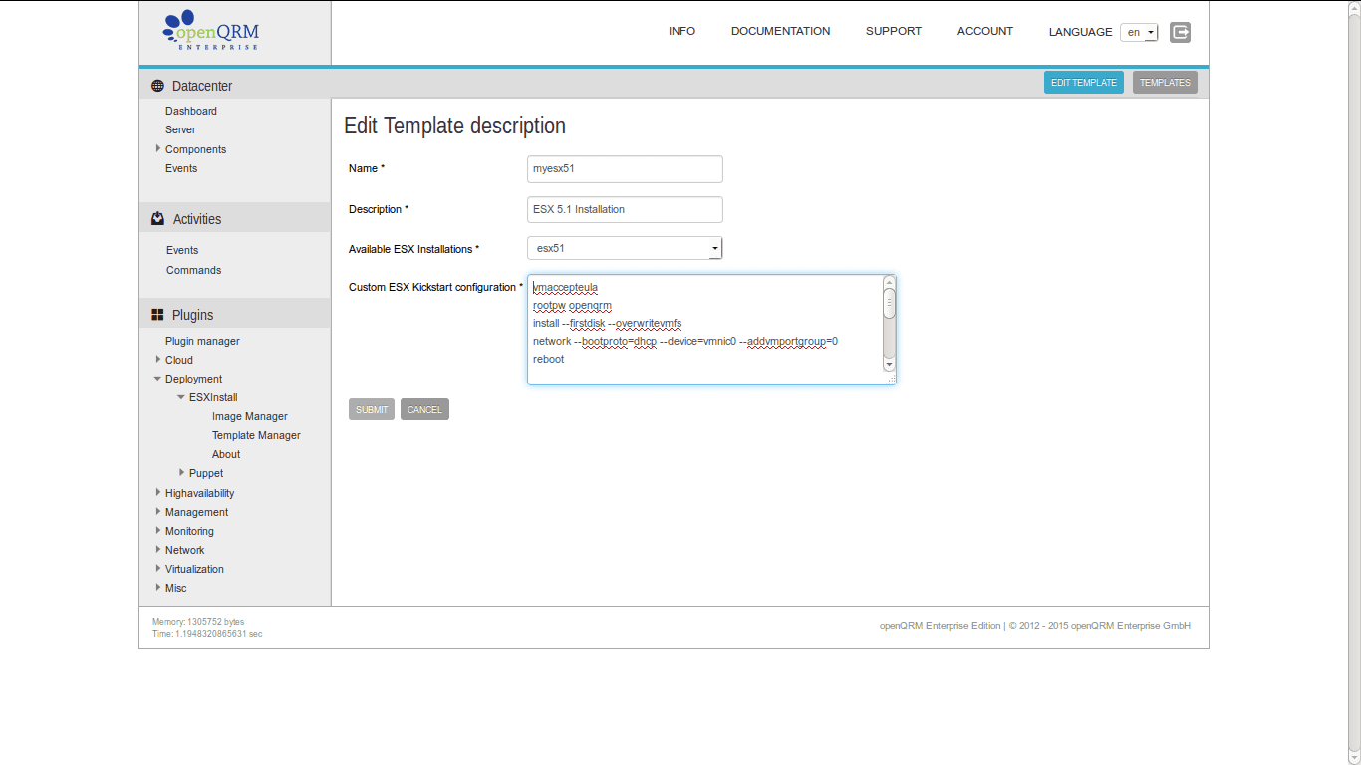The image size is (1361, 765).
Task: Open About under ESXInstall
Action: click(x=226, y=454)
